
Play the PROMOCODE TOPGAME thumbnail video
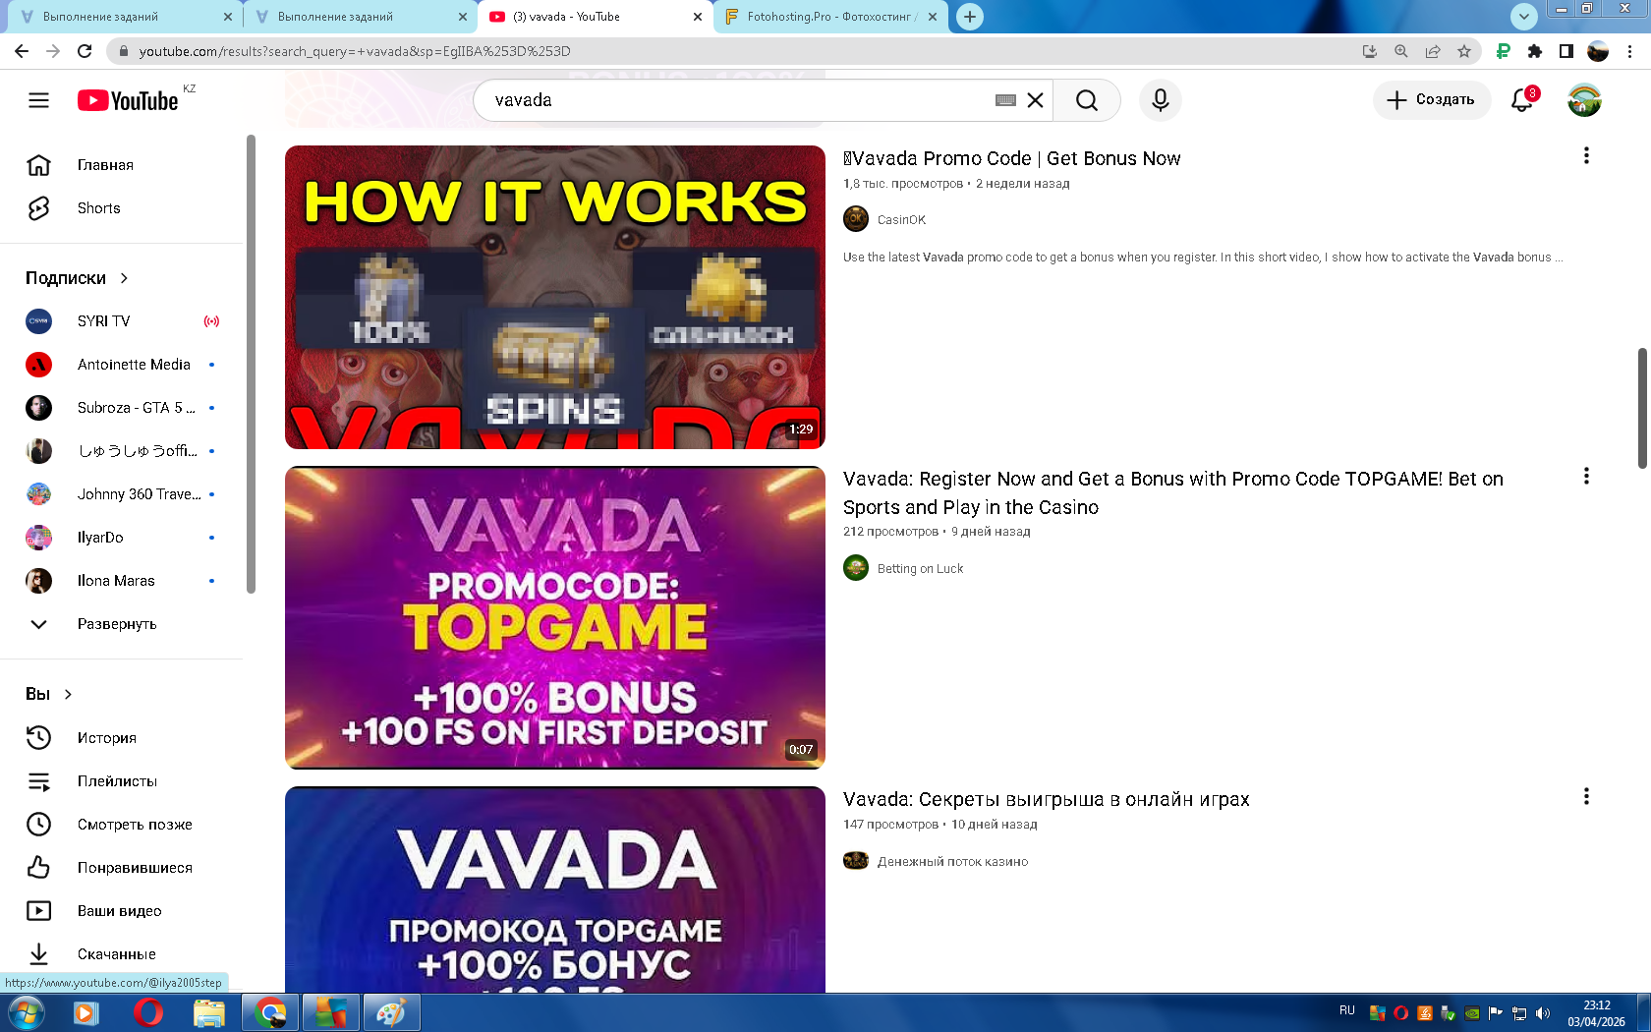coord(555,617)
